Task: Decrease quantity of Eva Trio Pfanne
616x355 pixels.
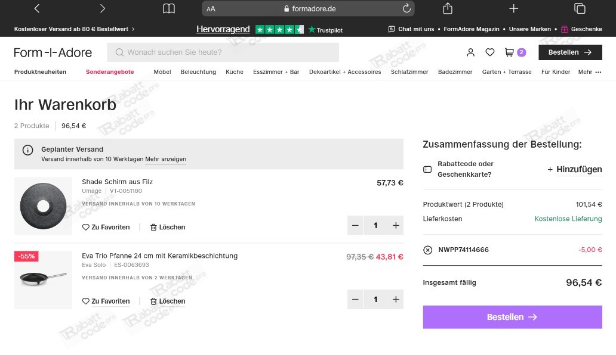Action: pos(355,300)
